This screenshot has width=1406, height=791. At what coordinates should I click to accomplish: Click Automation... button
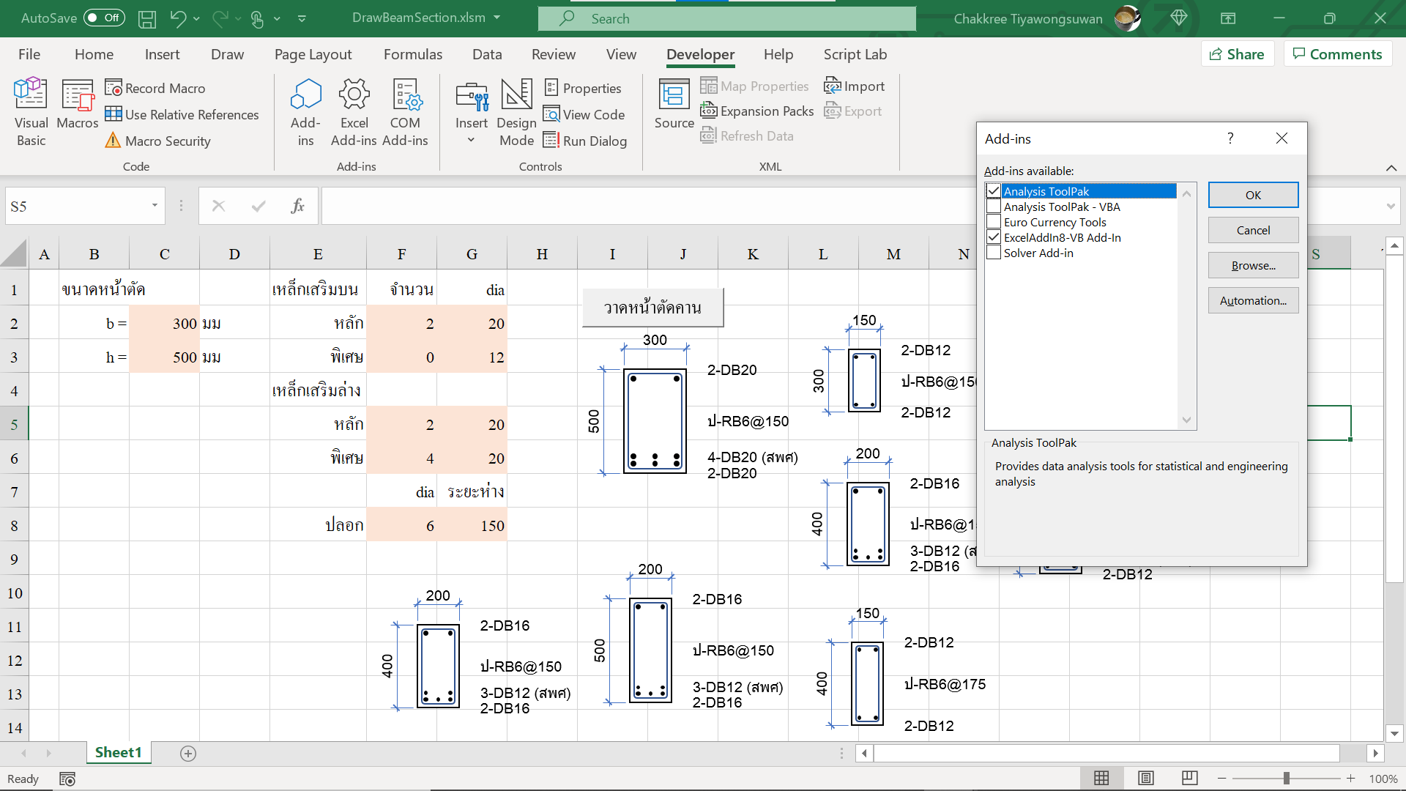point(1253,300)
